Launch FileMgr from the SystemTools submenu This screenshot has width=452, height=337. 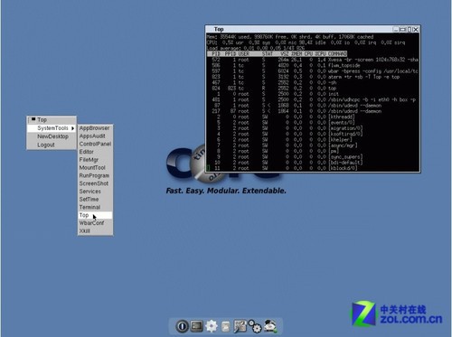(x=95, y=160)
